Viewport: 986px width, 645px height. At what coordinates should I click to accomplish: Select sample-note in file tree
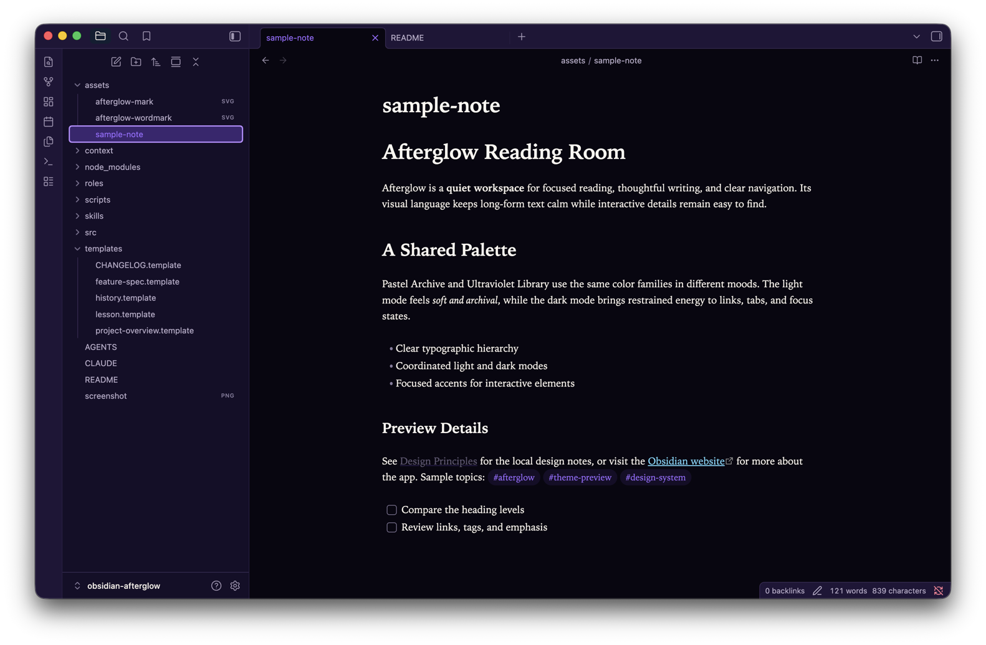(156, 134)
